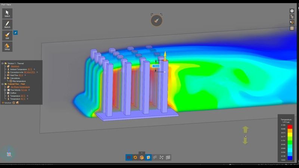Image resolution: width=299 pixels, height=168 pixels.
Task: Pause the running simulation
Action: pos(129,157)
